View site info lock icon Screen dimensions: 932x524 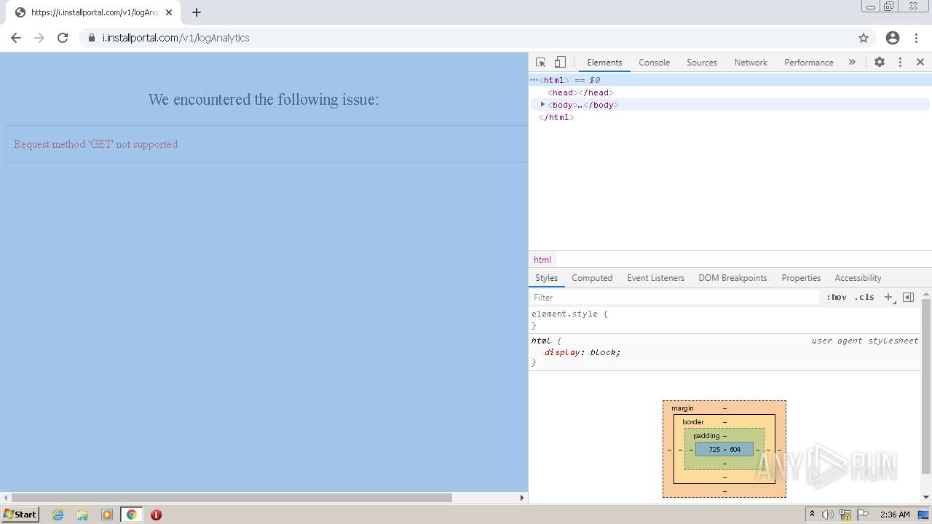[92, 38]
